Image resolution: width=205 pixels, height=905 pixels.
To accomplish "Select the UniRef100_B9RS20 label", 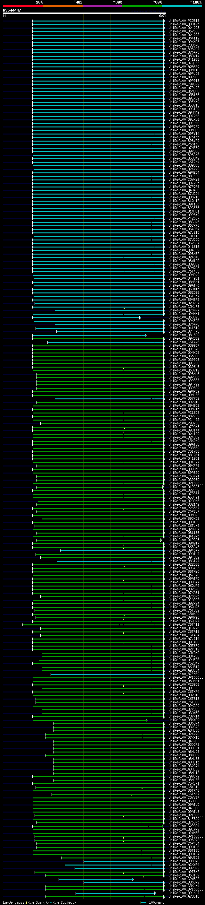I will (184, 473).
